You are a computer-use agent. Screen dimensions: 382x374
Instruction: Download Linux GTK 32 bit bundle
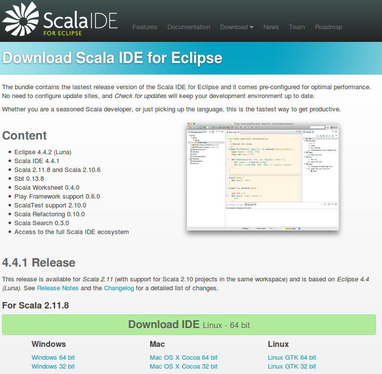(292, 367)
